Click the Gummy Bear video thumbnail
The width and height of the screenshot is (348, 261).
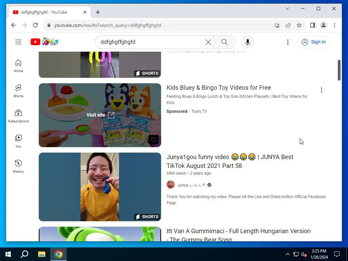click(100, 234)
